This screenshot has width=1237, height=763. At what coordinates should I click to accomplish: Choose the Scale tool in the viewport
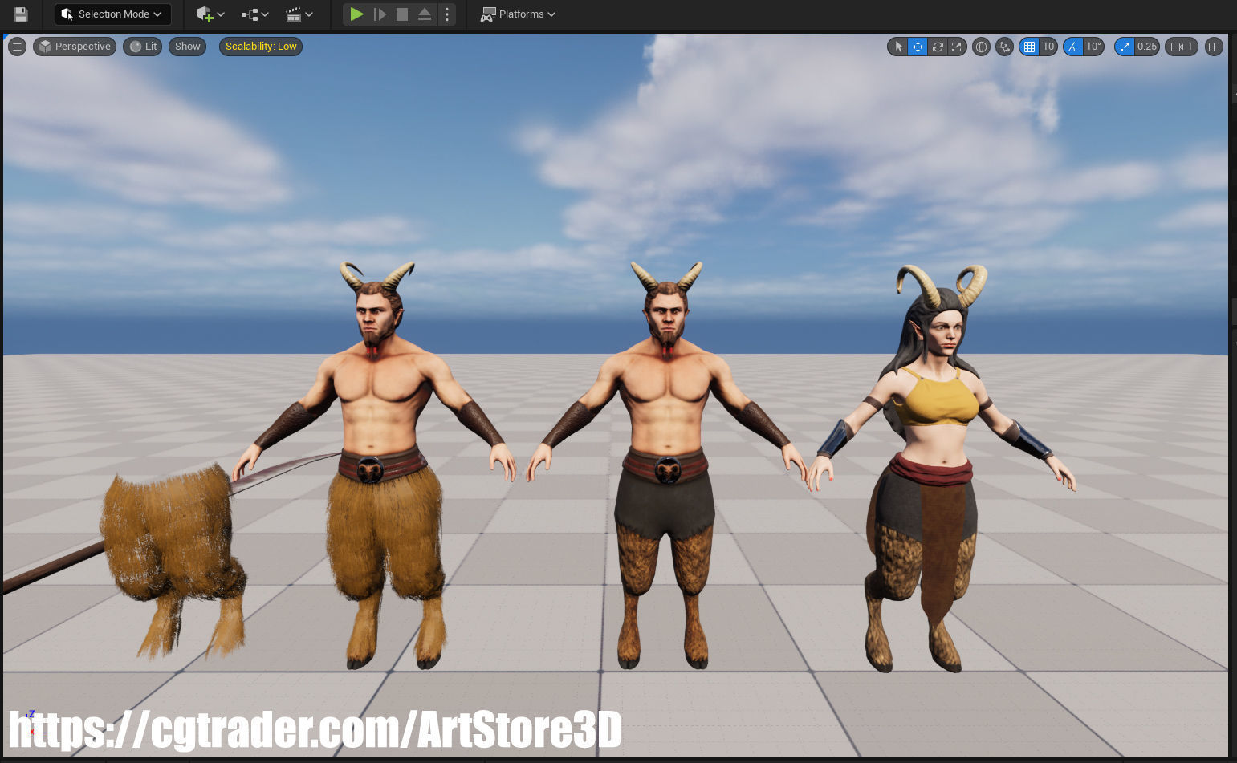pyautogui.click(x=956, y=47)
